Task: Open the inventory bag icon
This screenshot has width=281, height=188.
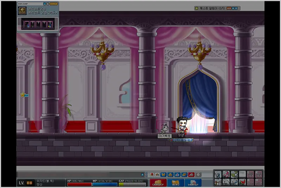Action: pos(170,175)
